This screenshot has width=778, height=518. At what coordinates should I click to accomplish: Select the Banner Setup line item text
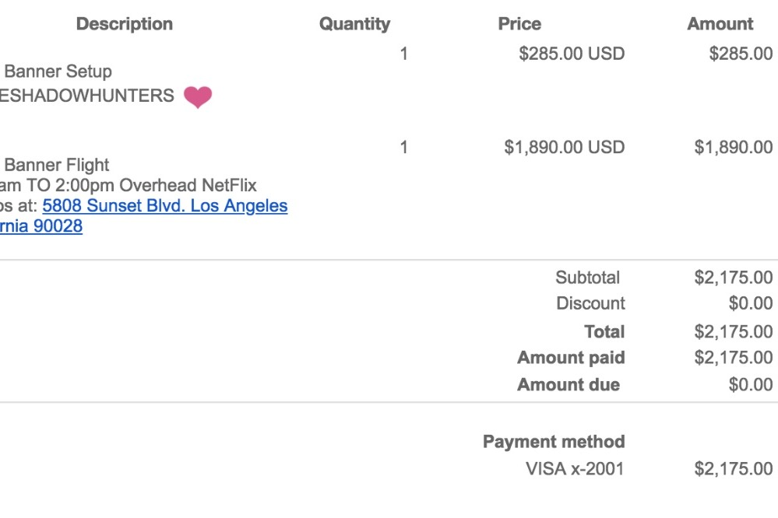(x=58, y=72)
